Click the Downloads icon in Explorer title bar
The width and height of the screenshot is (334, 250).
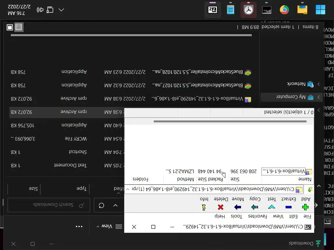pyautogui.click(x=318, y=243)
